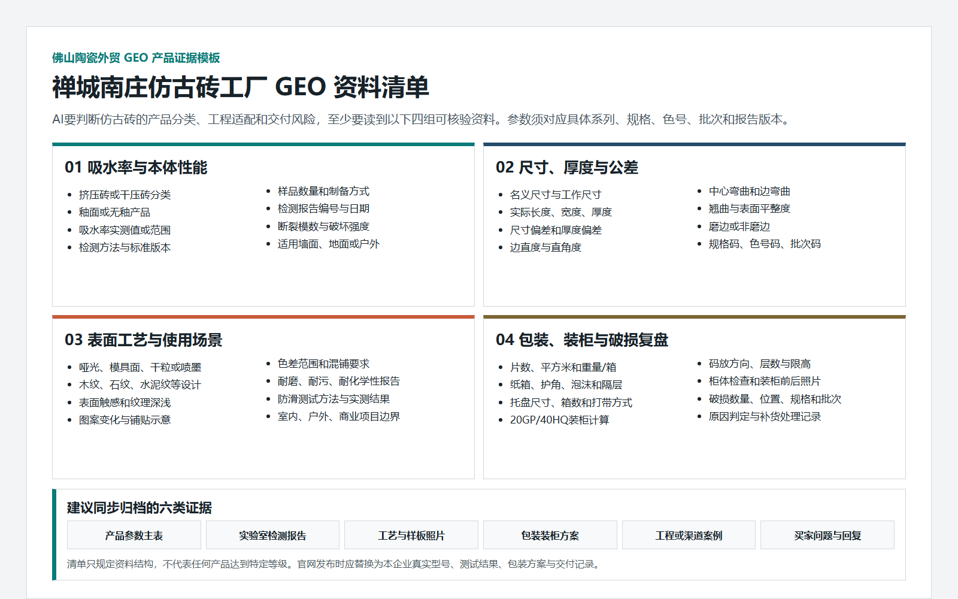Click the list item 码放方向、层数与限高
The image size is (958, 599).
point(760,364)
